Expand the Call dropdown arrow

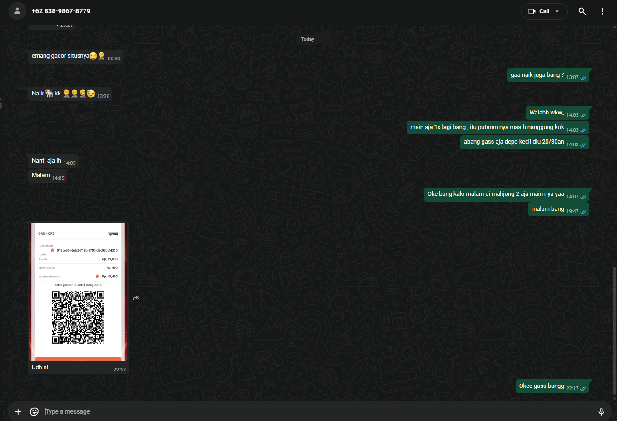coord(557,11)
